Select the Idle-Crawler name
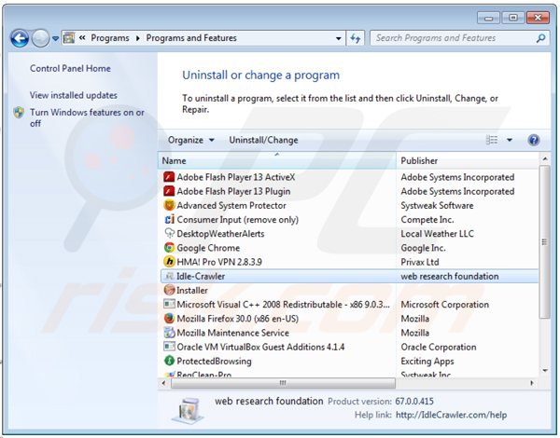Image resolution: width=560 pixels, height=438 pixels. 201,276
